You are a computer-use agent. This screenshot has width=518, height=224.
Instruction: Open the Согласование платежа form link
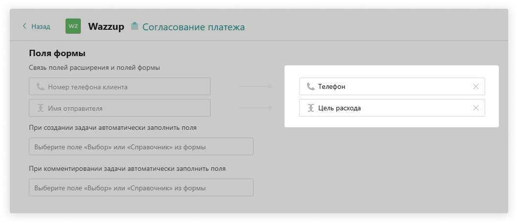(193, 27)
